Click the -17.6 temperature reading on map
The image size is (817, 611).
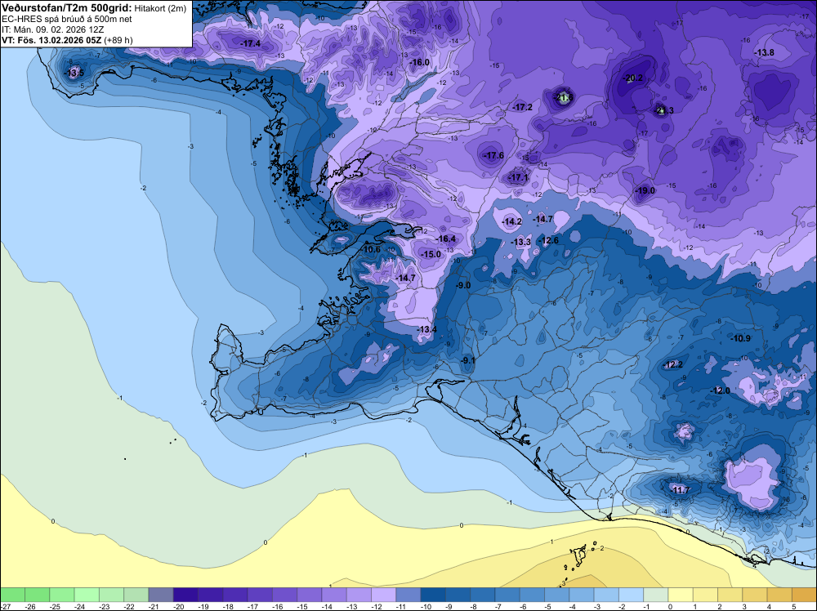494,155
